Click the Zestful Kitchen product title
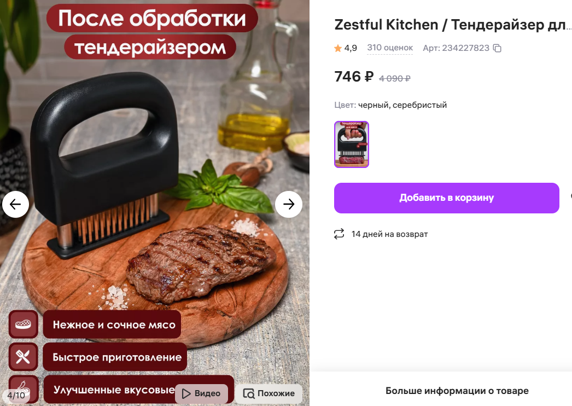 click(452, 25)
